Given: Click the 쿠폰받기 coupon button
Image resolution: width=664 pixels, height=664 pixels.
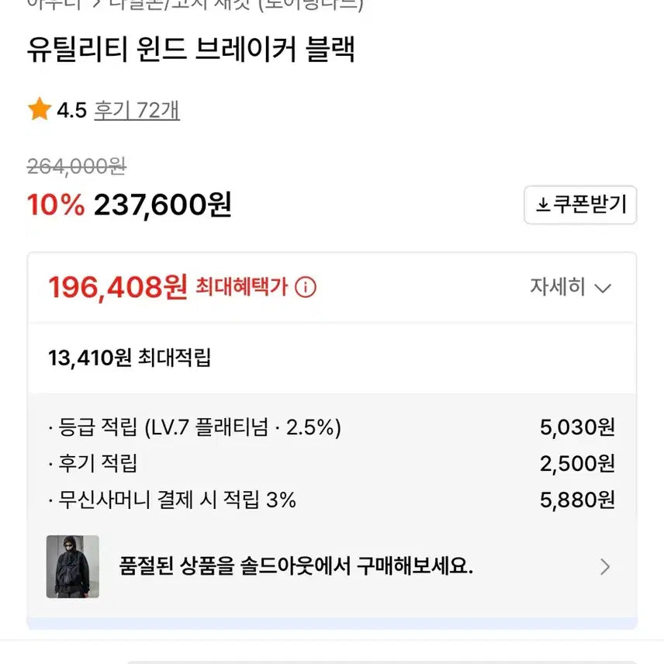Looking at the screenshot, I should click(580, 206).
